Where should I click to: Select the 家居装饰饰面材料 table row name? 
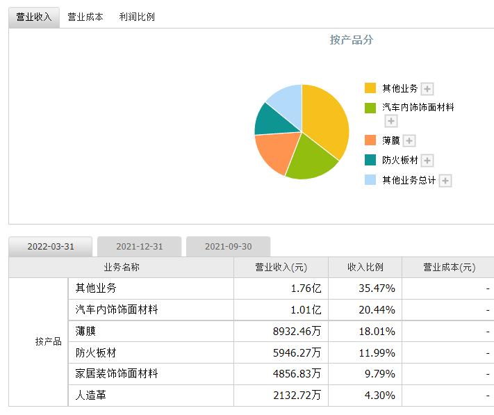point(117,374)
